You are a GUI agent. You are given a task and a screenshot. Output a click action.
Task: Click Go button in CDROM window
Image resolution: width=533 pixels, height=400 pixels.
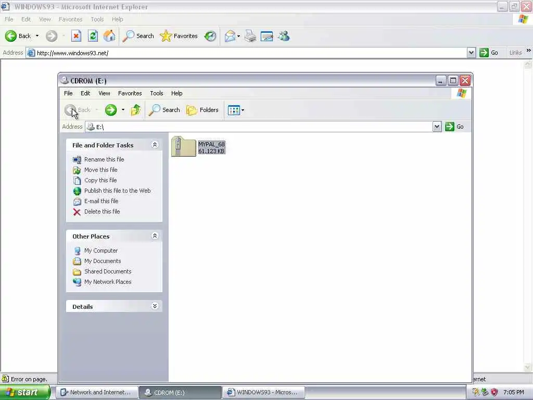pos(454,127)
